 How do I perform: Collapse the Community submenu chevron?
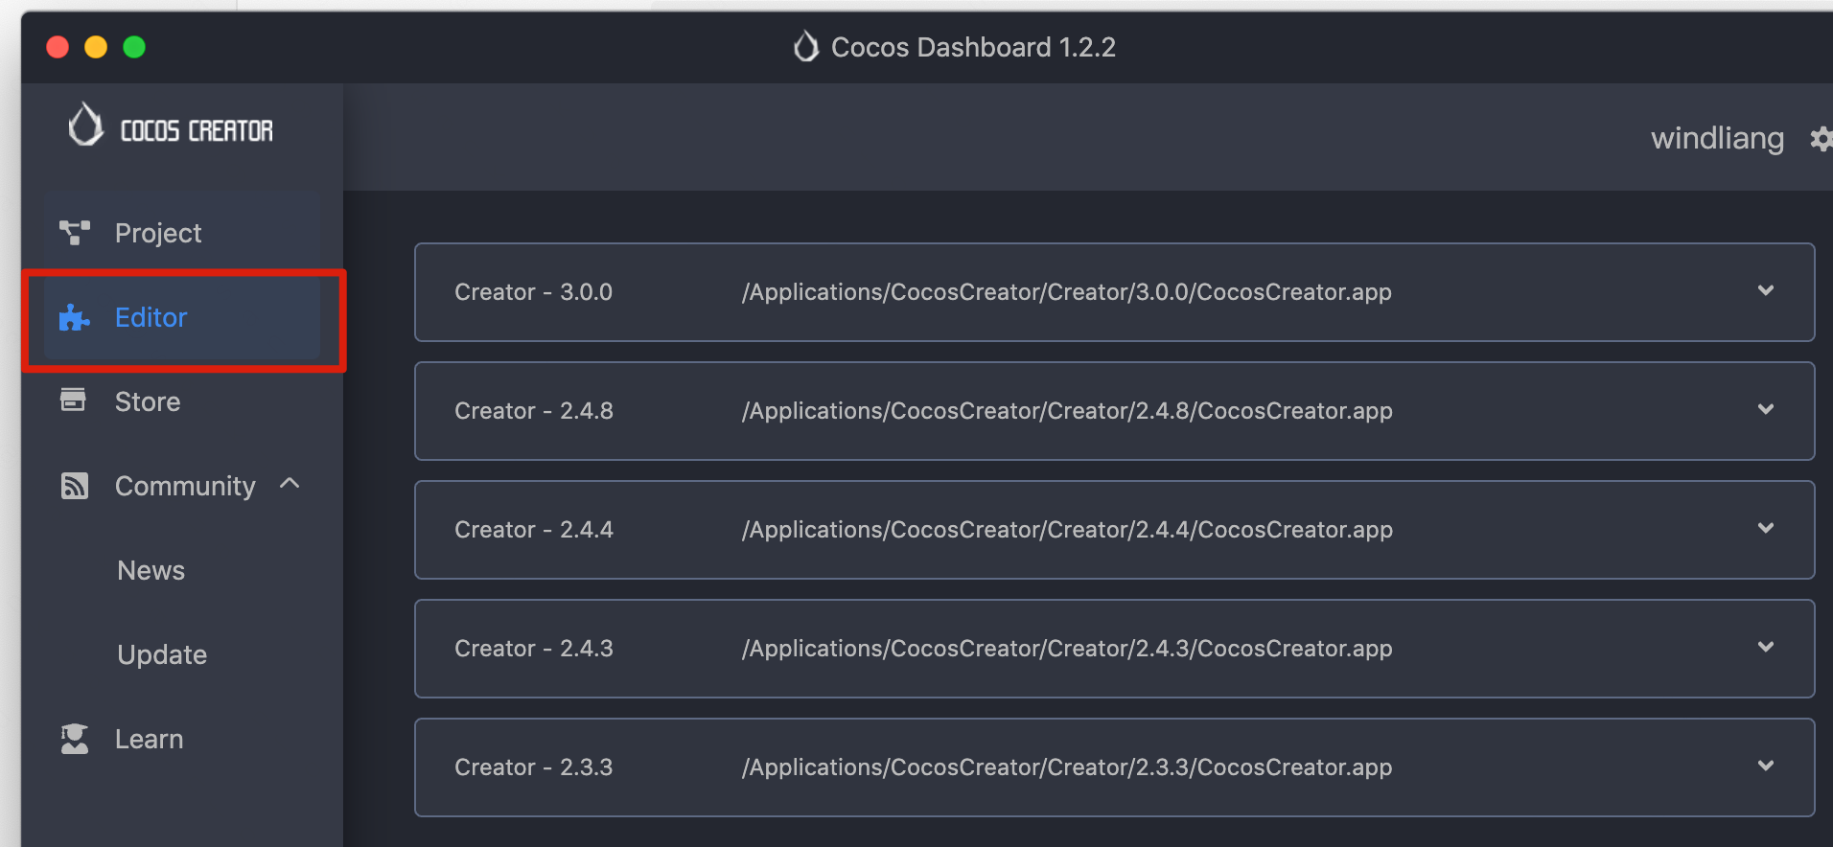click(290, 484)
